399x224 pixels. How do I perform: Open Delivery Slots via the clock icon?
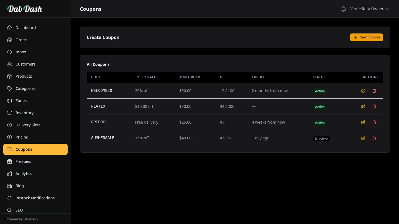pyautogui.click(x=9, y=125)
